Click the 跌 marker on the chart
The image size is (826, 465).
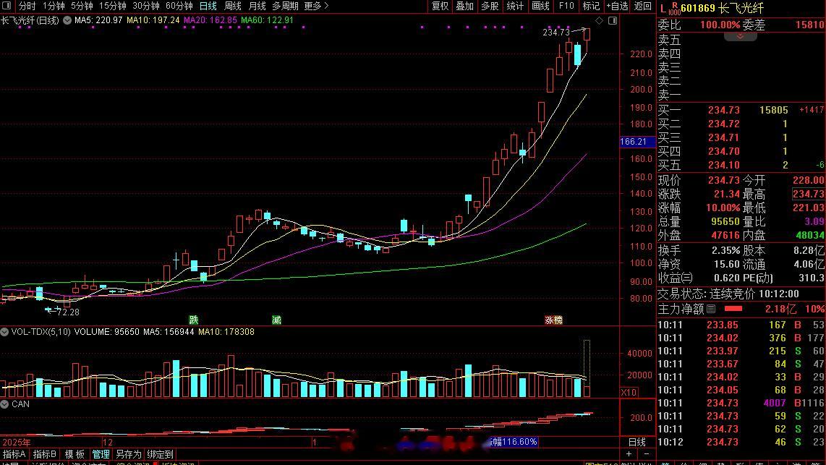click(x=194, y=320)
